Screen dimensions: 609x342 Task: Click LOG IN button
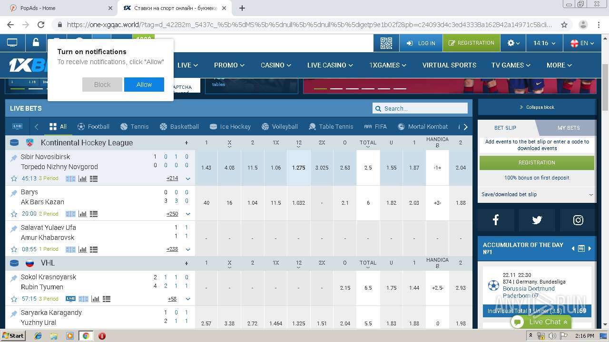pos(421,43)
